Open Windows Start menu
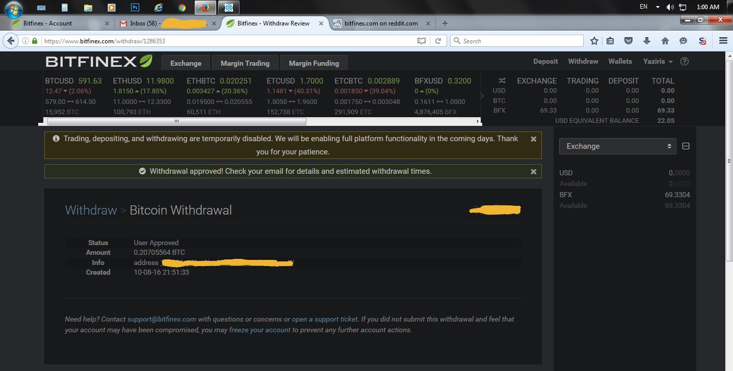This screenshot has width=733, height=371. tap(14, 8)
